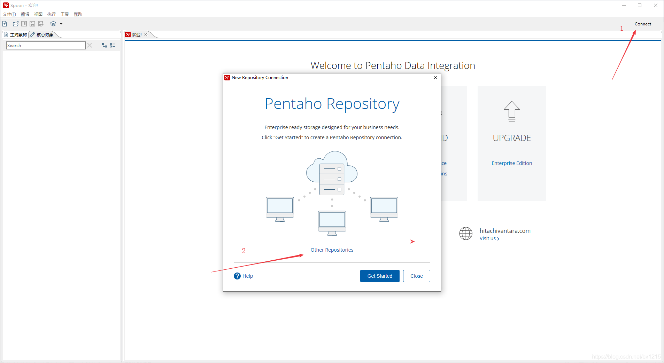Open the Enterprise Edition link
The height and width of the screenshot is (363, 664).
coord(512,163)
